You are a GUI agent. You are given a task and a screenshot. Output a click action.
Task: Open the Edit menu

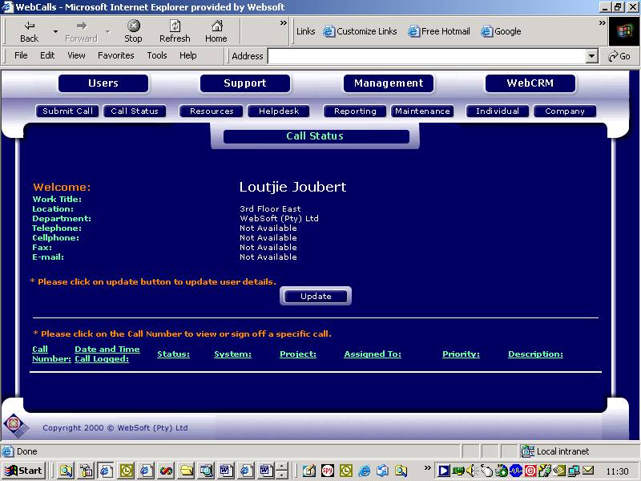[47, 55]
